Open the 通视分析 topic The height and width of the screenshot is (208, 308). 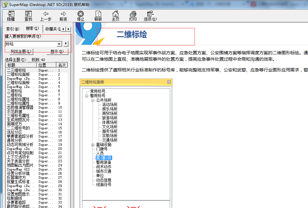[x=14, y=140]
